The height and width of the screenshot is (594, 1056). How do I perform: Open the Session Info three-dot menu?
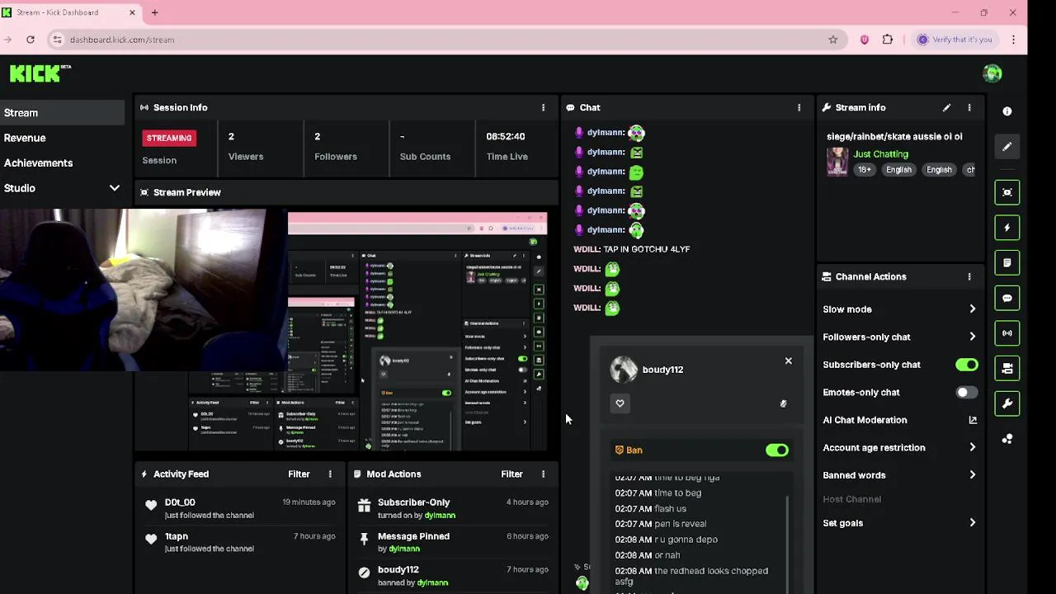pyautogui.click(x=543, y=107)
